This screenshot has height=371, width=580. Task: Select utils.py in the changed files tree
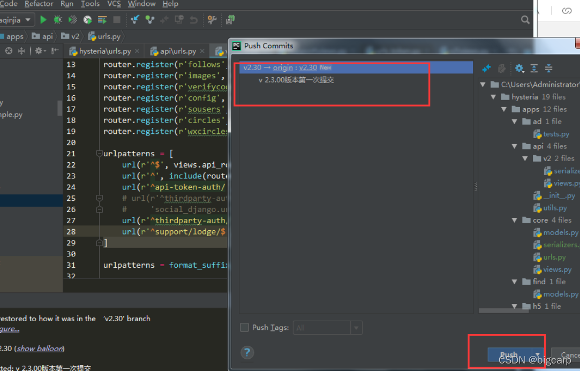555,208
